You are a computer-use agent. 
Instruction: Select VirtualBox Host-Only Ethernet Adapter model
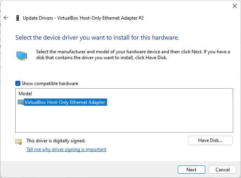(x=65, y=102)
